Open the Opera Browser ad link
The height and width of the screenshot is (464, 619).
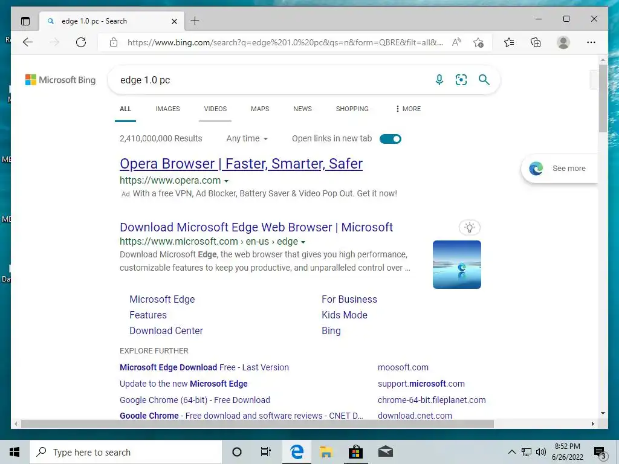[241, 164]
